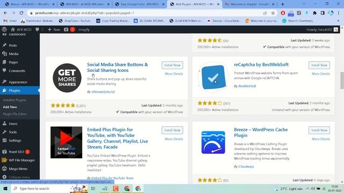This screenshot has width=344, height=193.
Task: Open More Details for Breeze cache plugin
Action: click(321, 139)
